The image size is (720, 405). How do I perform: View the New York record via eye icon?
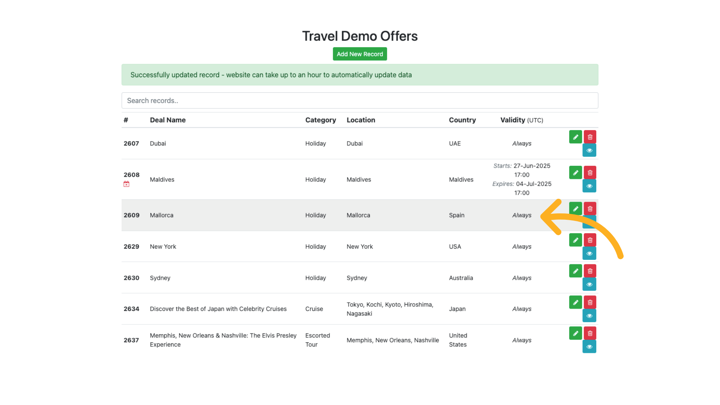click(x=589, y=253)
